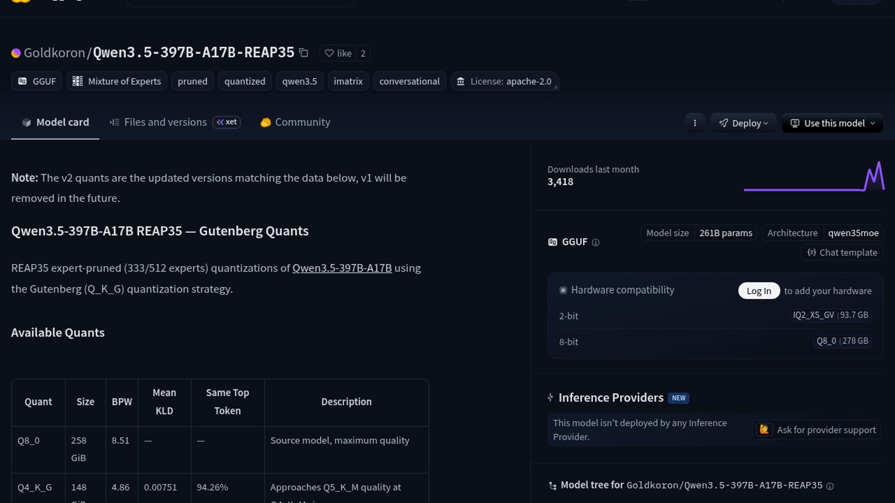
Task: Open the Use this model dropdown
Action: point(832,123)
